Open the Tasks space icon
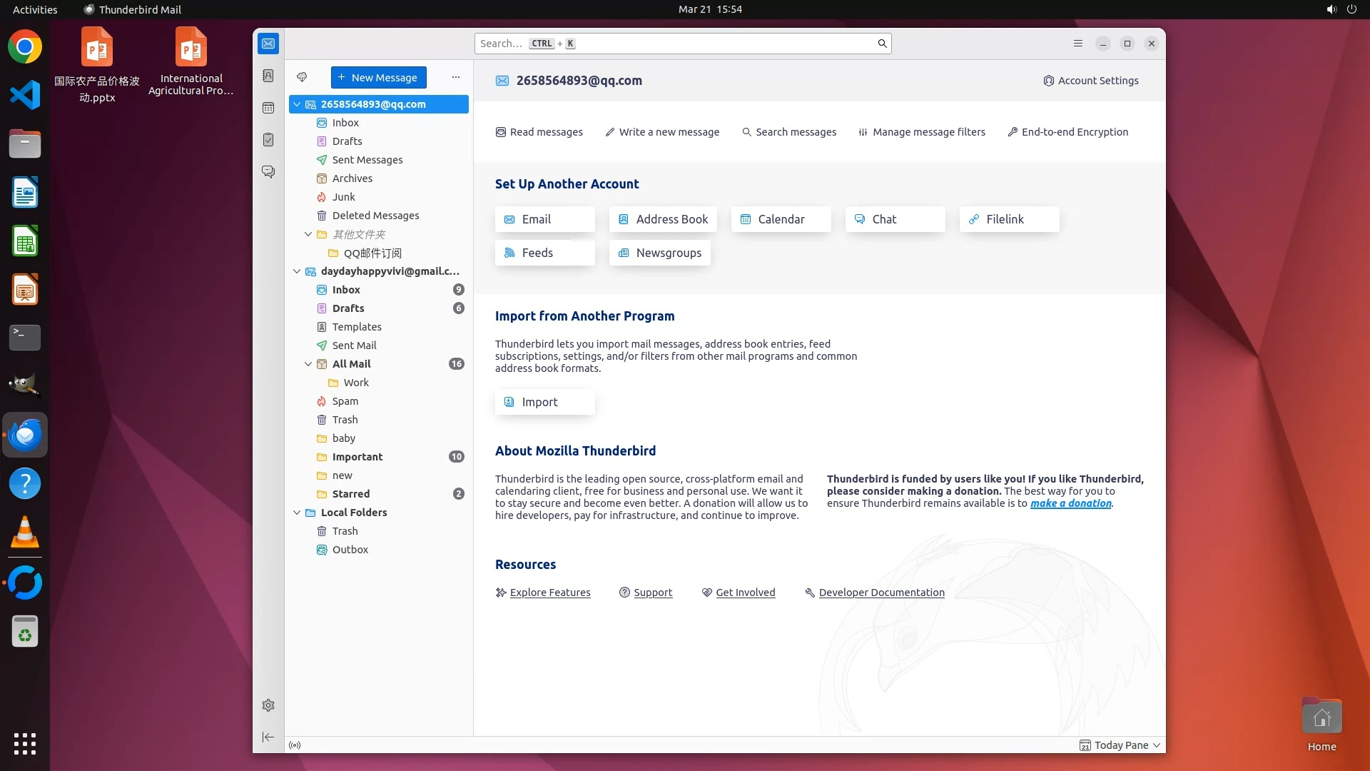1370x771 pixels. click(x=268, y=140)
